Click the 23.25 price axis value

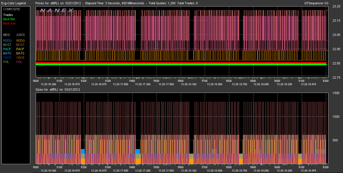point(336,6)
